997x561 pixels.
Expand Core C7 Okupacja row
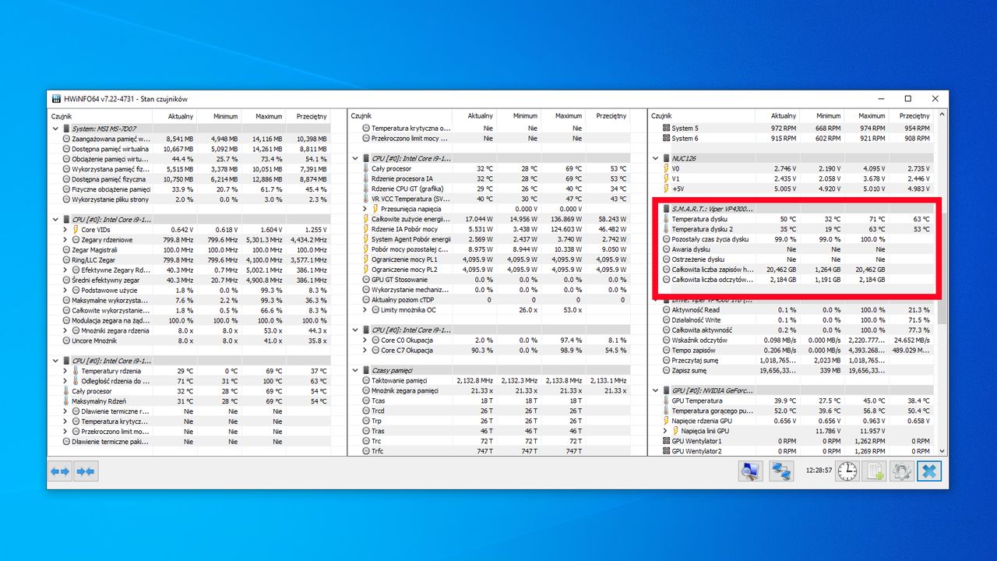point(364,351)
